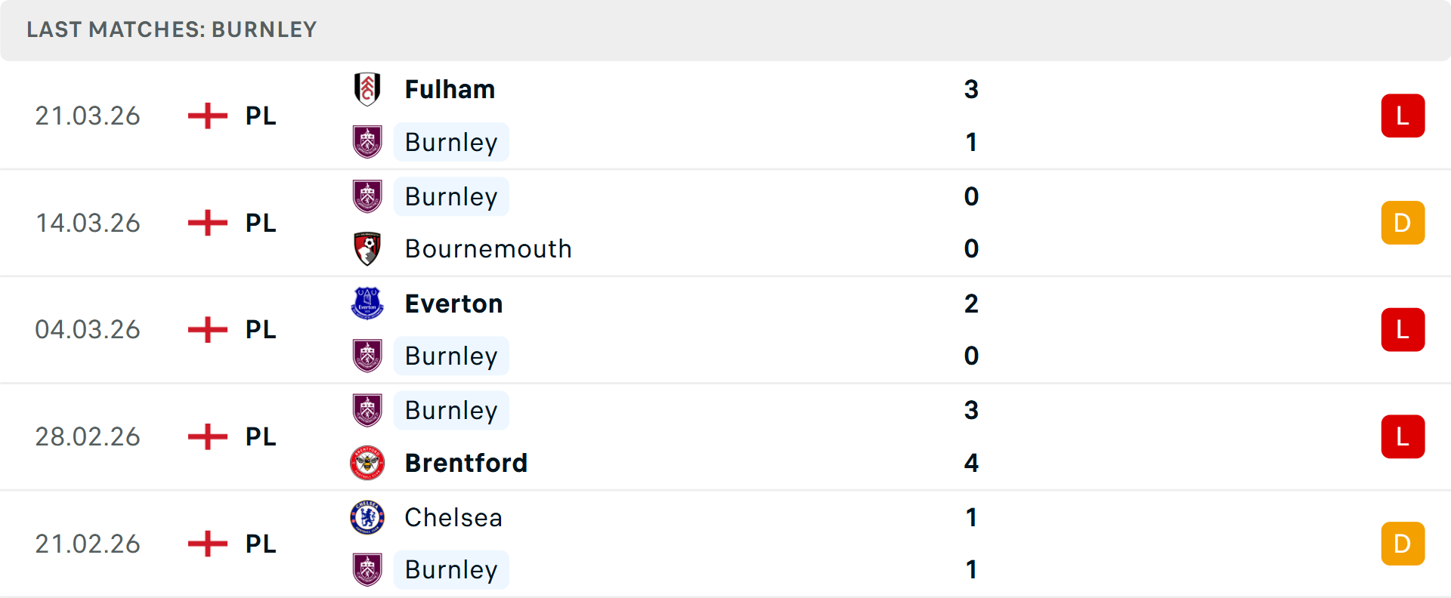1451x598 pixels.
Task: Click the L result badge for the Fulham match
Action: [1403, 116]
